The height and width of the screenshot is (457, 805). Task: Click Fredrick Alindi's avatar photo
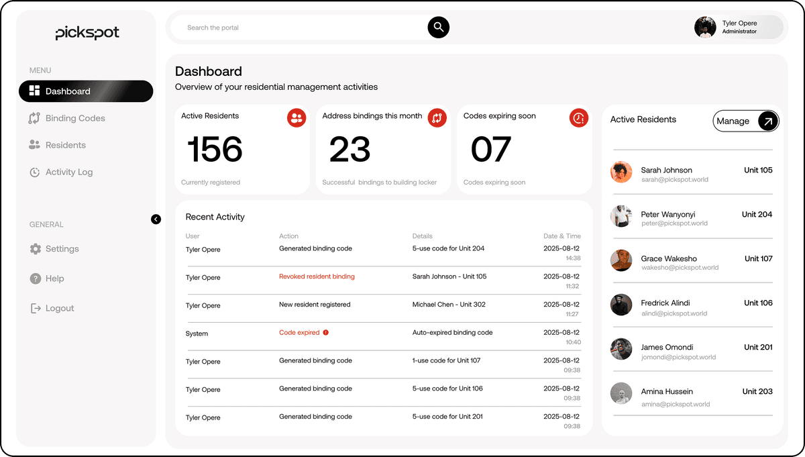click(621, 305)
